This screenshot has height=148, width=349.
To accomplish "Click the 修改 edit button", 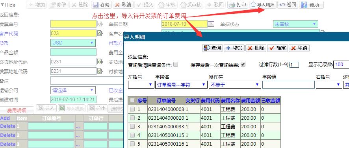I will 58,5.
